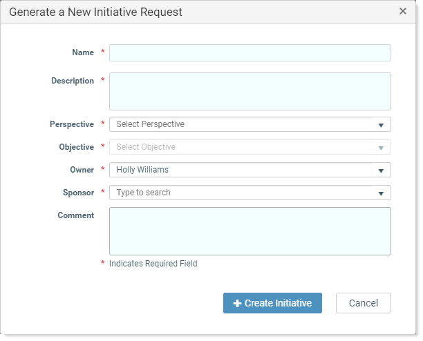
Task: Click the Sponsor Type to search box
Action: [x=240, y=193]
